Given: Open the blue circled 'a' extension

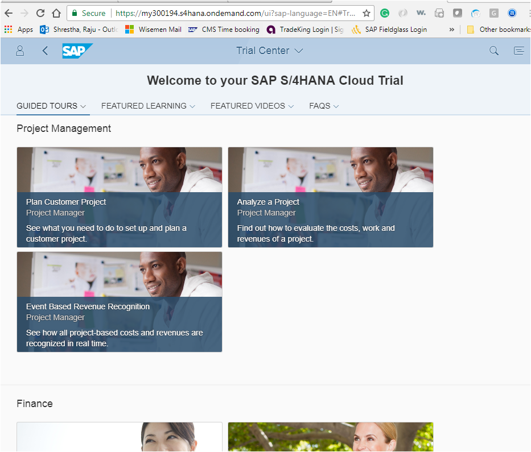Looking at the screenshot, I should [x=512, y=13].
